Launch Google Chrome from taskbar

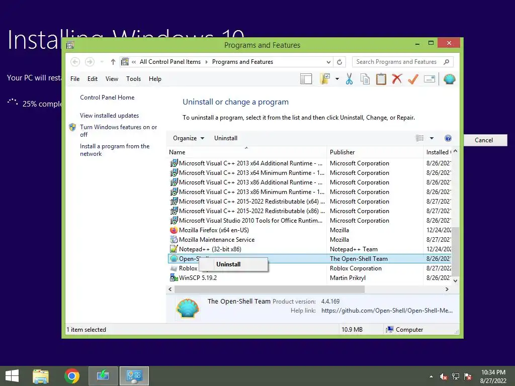[72, 376]
